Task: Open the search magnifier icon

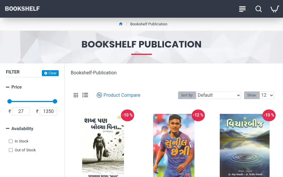Action: coord(259,9)
